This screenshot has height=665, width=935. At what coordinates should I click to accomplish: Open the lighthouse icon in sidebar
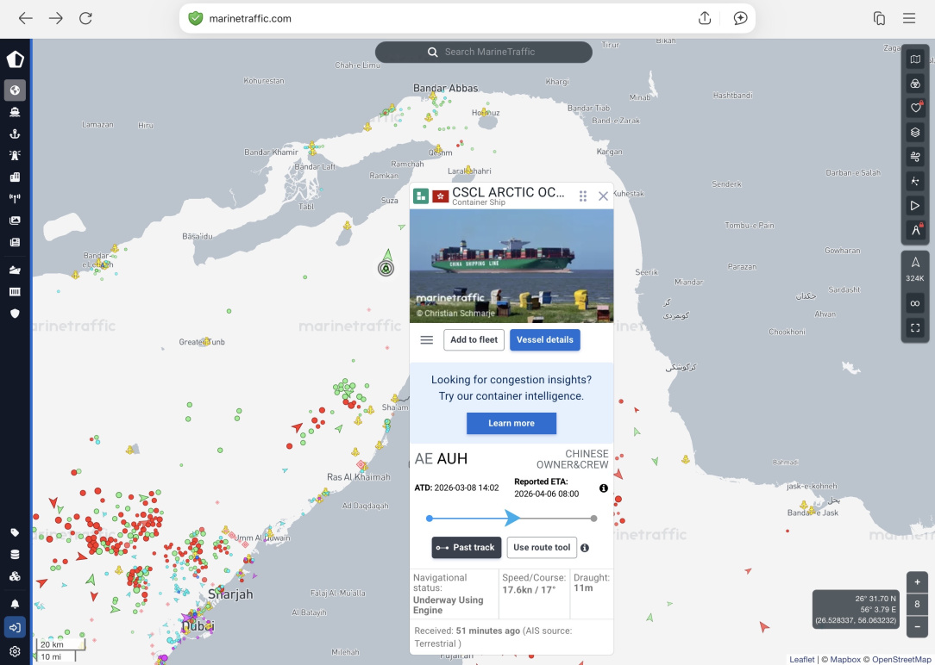point(15,155)
